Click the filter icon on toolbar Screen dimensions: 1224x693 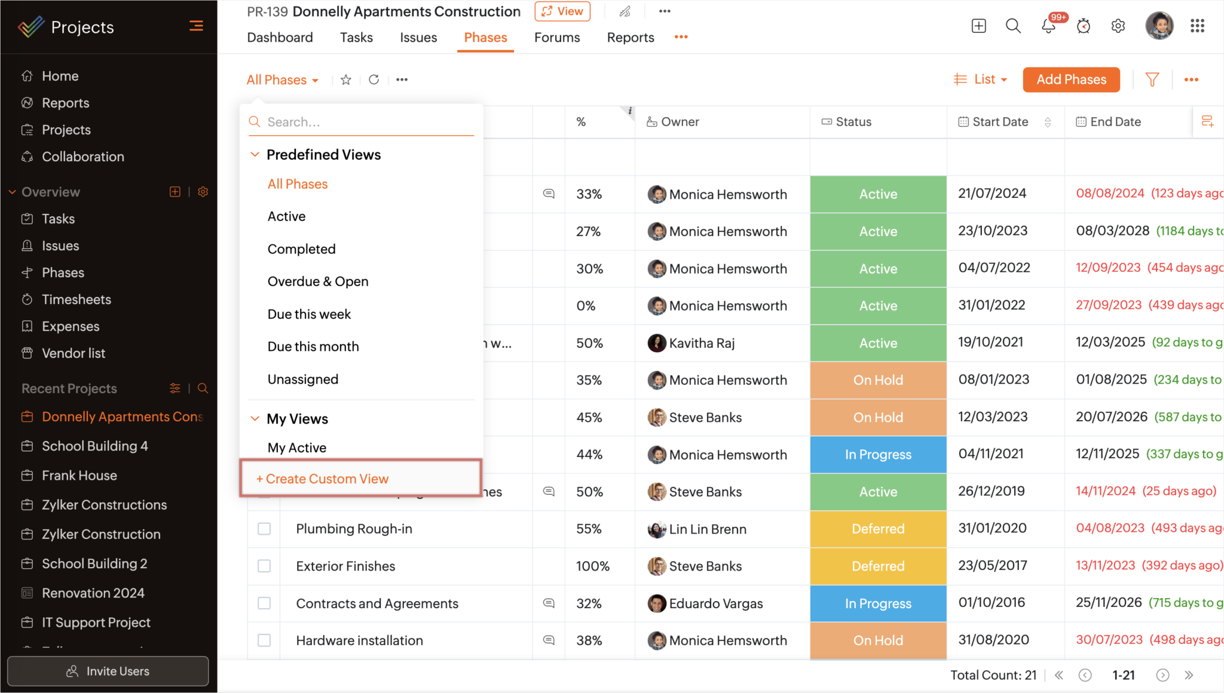tap(1152, 79)
